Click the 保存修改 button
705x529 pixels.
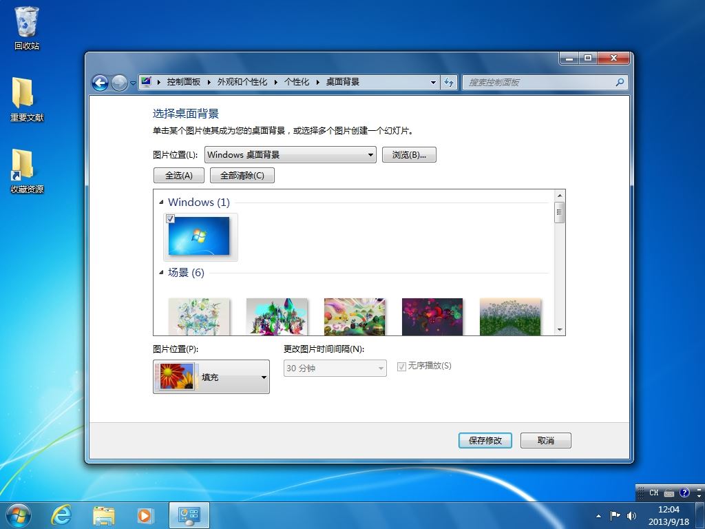coord(485,440)
